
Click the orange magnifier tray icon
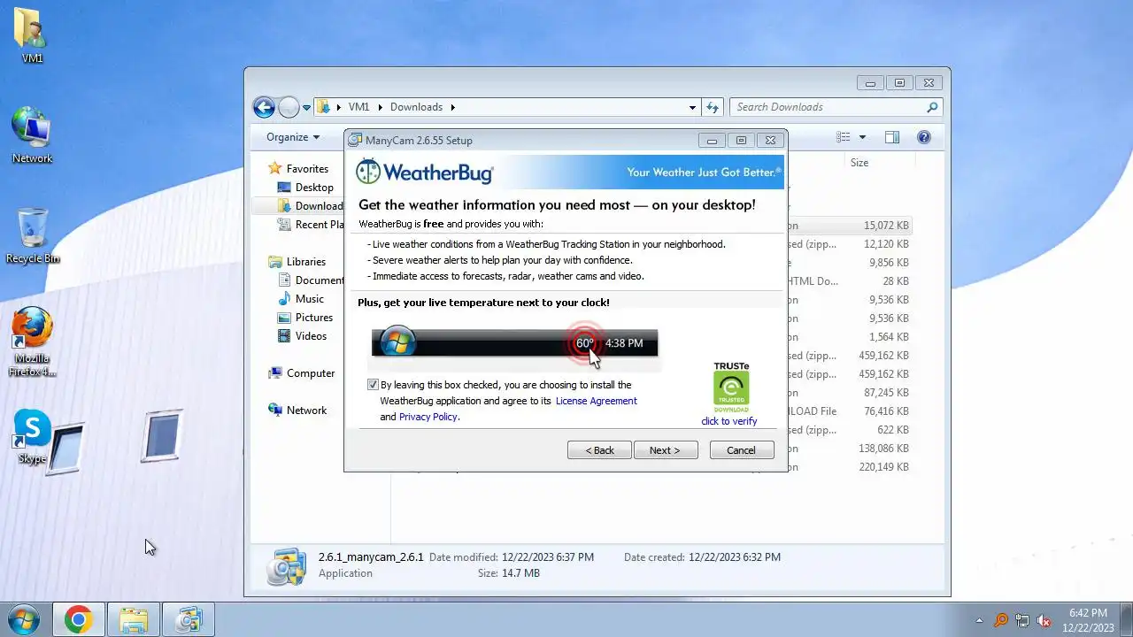[x=1001, y=620]
